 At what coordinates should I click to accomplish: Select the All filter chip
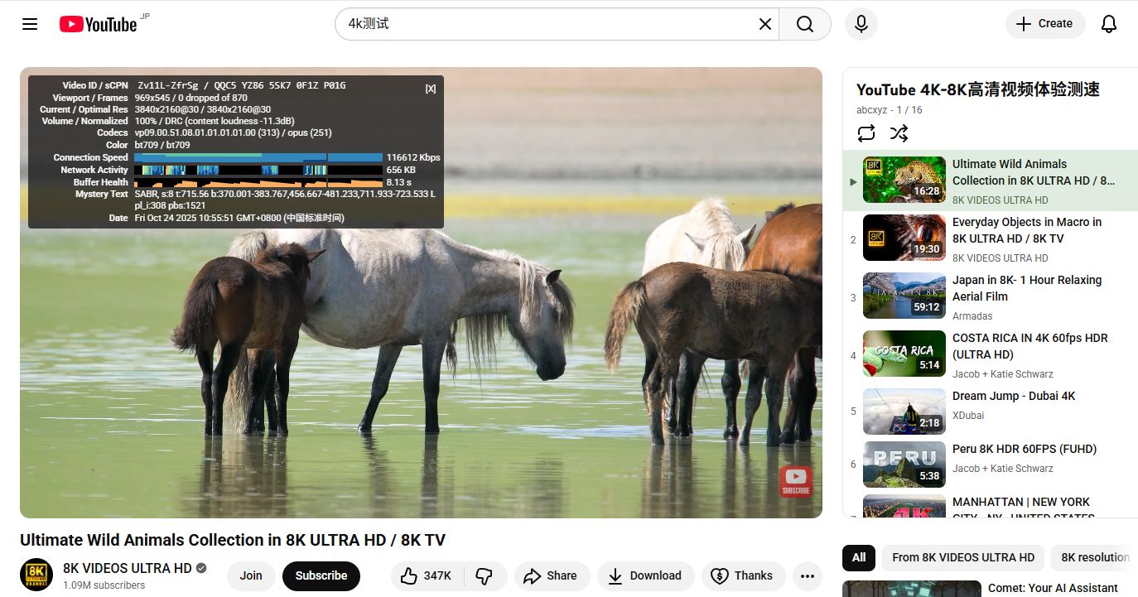pos(858,557)
